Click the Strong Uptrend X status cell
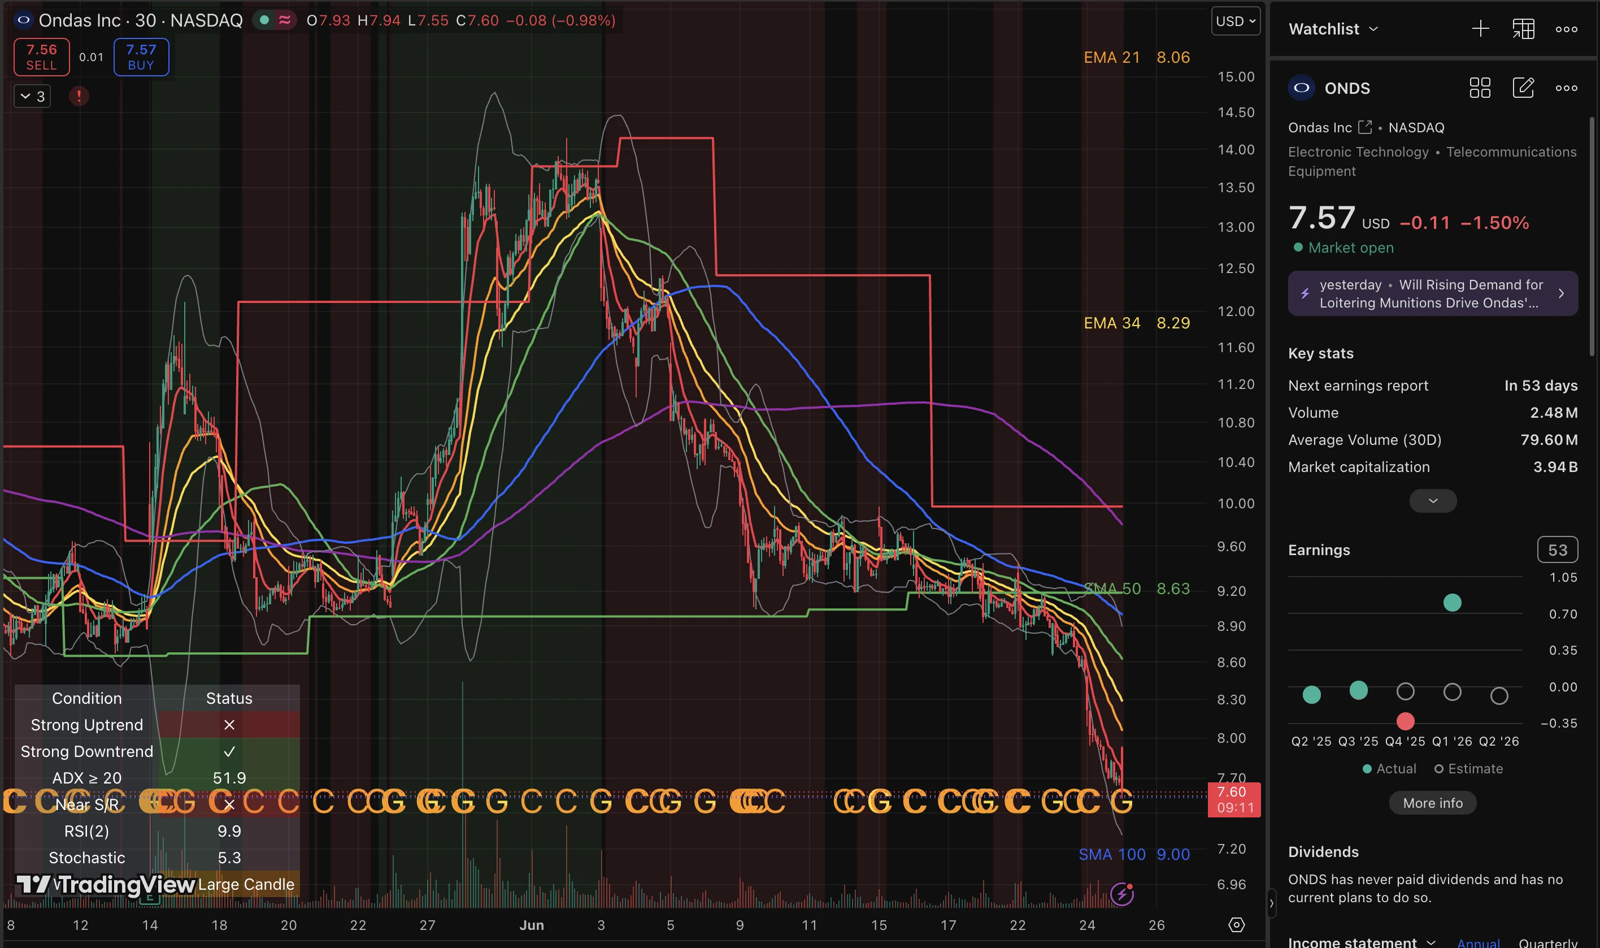1600x948 pixels. tap(229, 725)
